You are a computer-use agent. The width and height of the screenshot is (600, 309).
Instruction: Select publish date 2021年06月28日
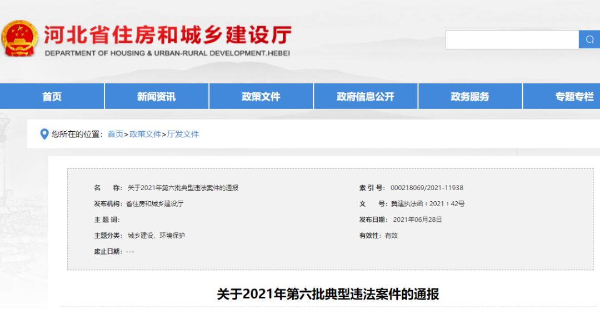(417, 220)
